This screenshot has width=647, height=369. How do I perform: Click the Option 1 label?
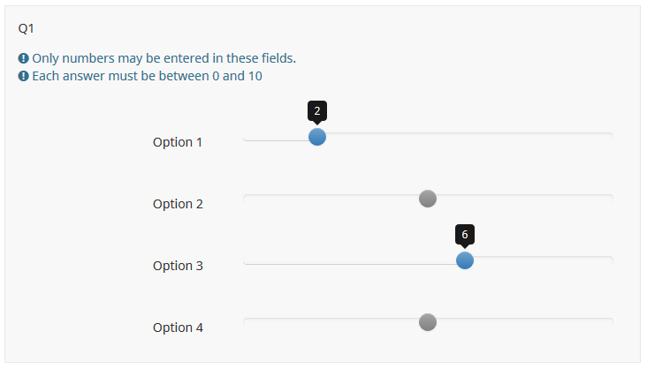(178, 142)
